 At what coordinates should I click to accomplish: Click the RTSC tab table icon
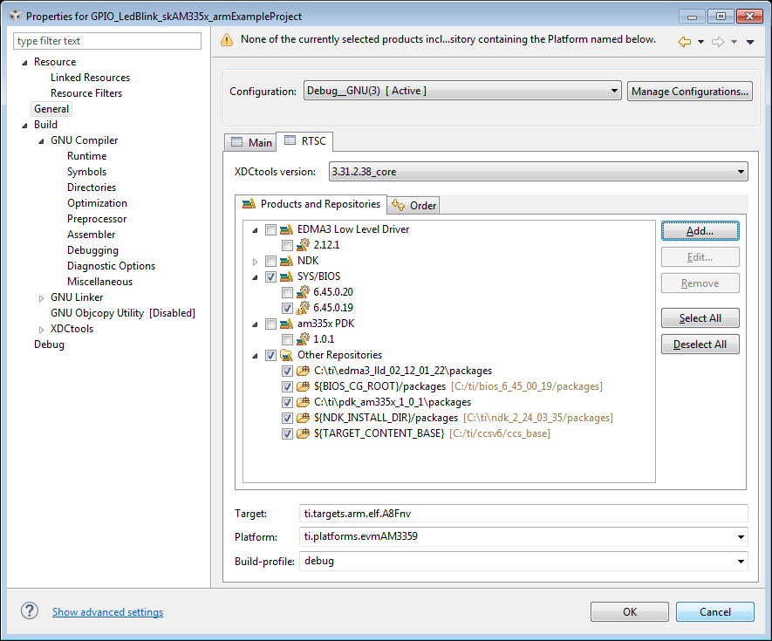tap(290, 140)
